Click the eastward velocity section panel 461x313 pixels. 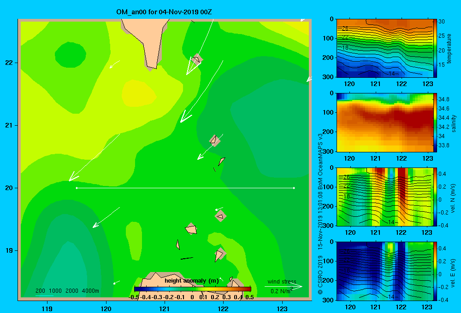click(384, 271)
